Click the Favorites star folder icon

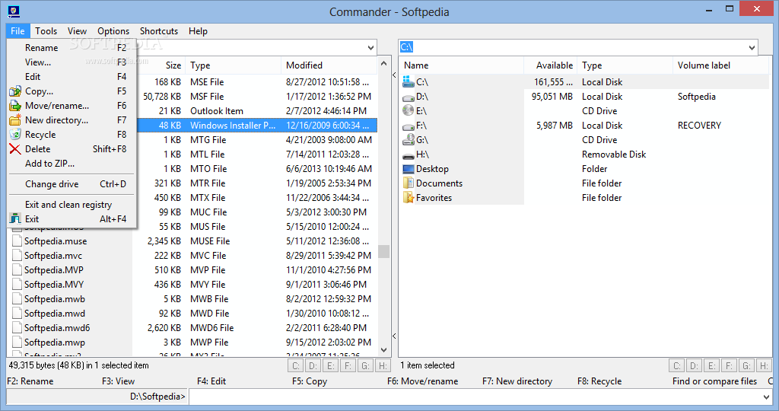(x=409, y=197)
